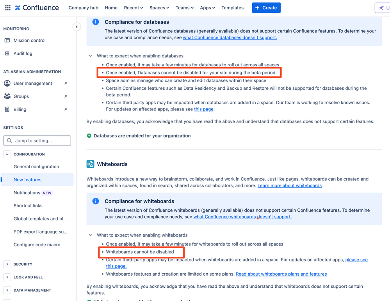Screen dimensions: 390x301
Task: Click the Billing document icon
Action: pyautogui.click(x=7, y=109)
